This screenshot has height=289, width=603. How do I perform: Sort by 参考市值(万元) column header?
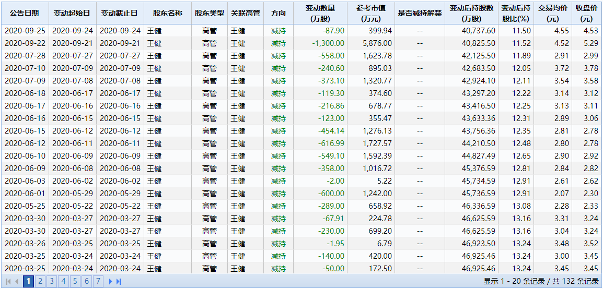pyautogui.click(x=370, y=13)
